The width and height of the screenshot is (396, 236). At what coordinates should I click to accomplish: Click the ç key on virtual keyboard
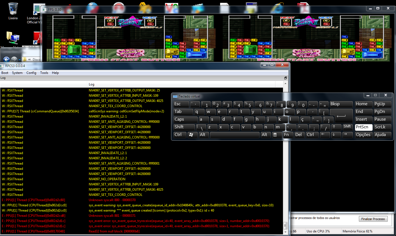305,120
